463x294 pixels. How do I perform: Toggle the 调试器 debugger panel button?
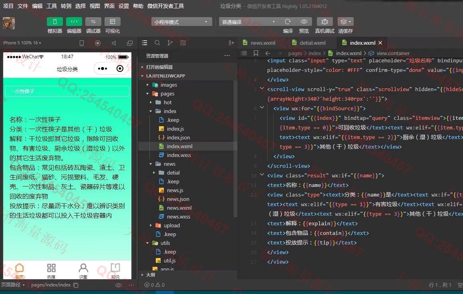click(93, 22)
